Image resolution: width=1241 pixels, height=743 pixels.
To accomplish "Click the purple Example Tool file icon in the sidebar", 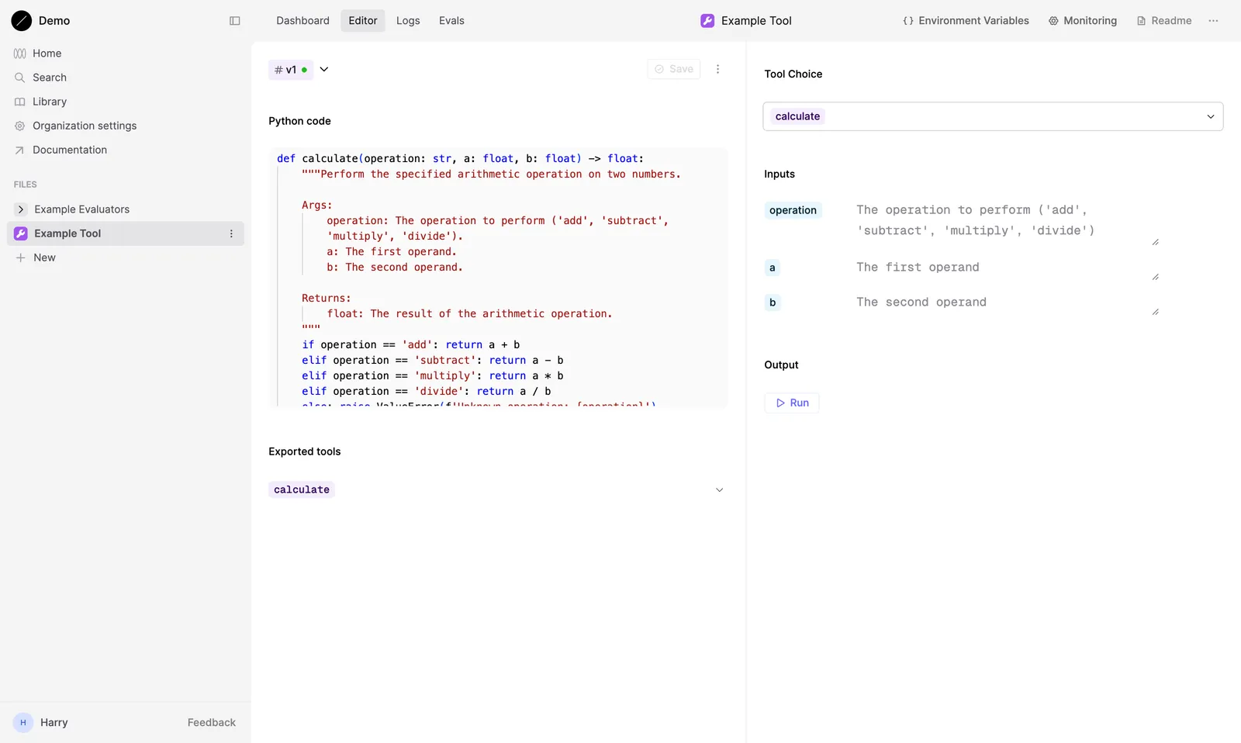I will click(21, 233).
